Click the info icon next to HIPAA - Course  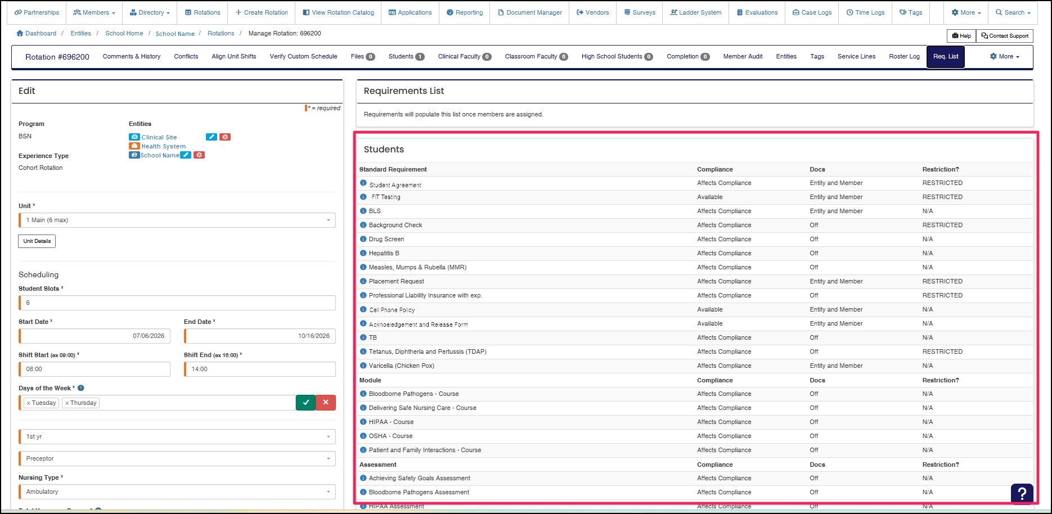click(363, 422)
